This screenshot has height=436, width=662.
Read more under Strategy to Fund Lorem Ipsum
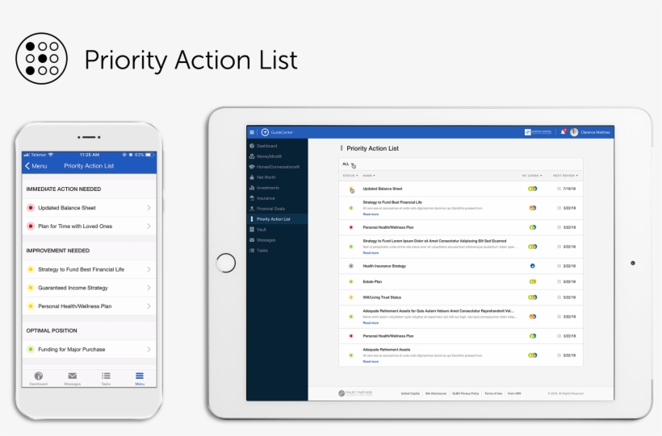coord(371,253)
